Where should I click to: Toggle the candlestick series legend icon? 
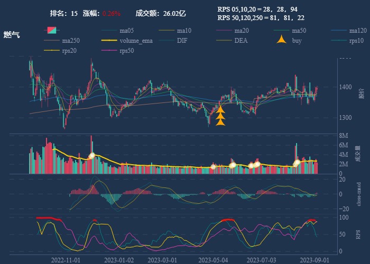pyautogui.click(x=51, y=31)
